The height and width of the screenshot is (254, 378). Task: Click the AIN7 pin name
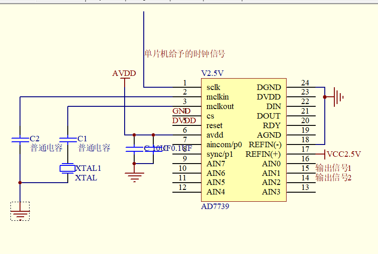click(216, 164)
